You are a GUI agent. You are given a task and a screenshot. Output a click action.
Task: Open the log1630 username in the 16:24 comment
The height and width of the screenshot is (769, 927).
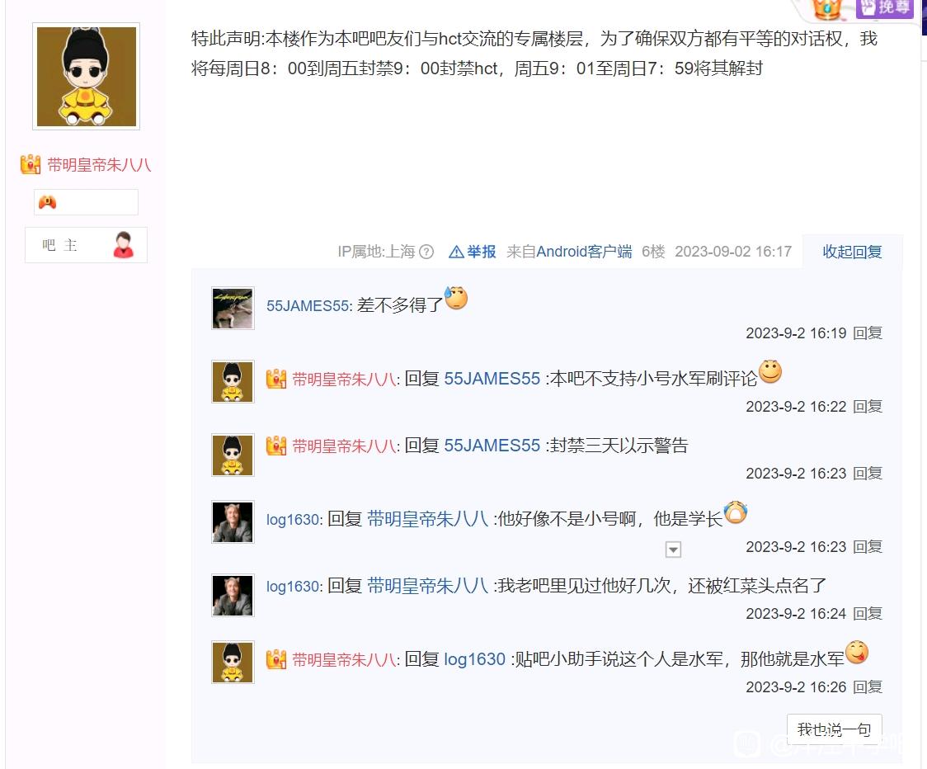(x=293, y=586)
